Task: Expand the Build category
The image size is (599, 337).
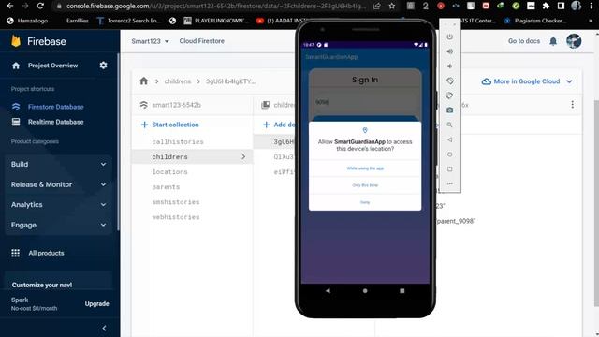Action: (58, 165)
